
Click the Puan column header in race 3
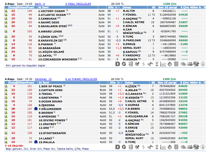coord(30,8)
